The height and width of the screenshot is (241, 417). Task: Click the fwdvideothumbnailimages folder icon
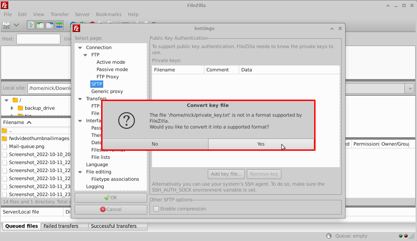pyautogui.click(x=5, y=138)
